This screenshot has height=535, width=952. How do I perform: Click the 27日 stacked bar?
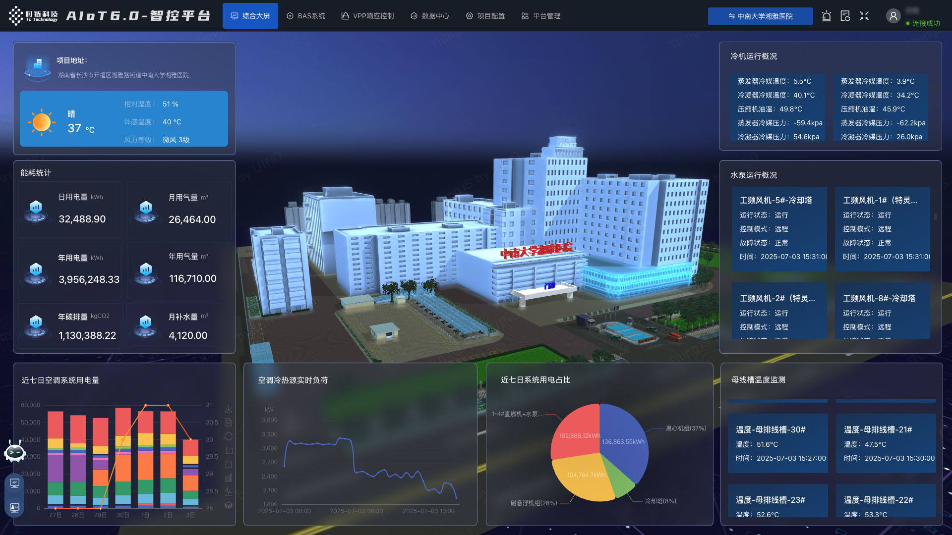pyautogui.click(x=55, y=460)
